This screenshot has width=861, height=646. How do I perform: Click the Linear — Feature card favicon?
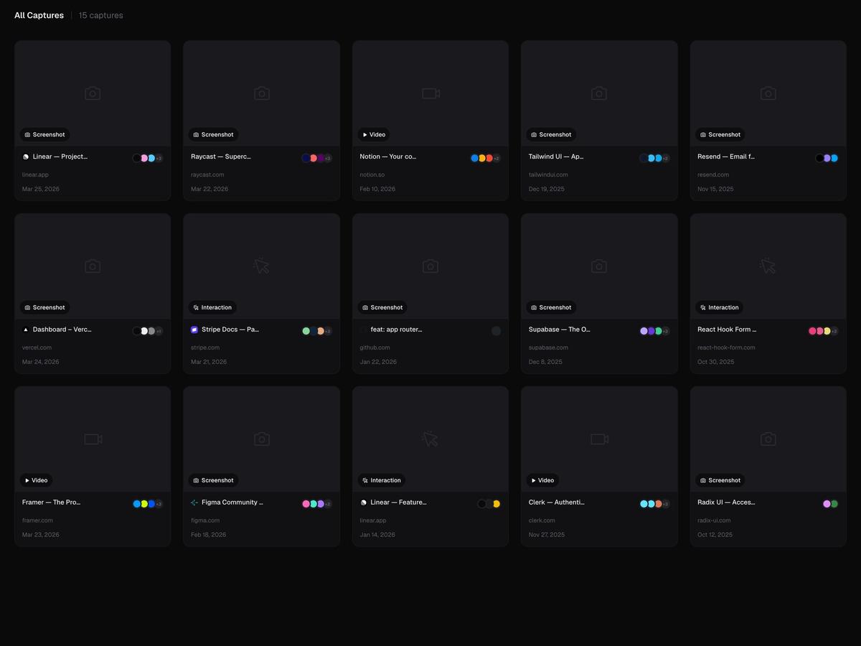click(364, 502)
